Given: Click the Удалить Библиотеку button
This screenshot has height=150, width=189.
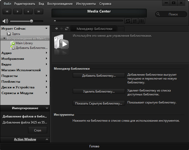Looking at the screenshot, I should tap(99, 92).
